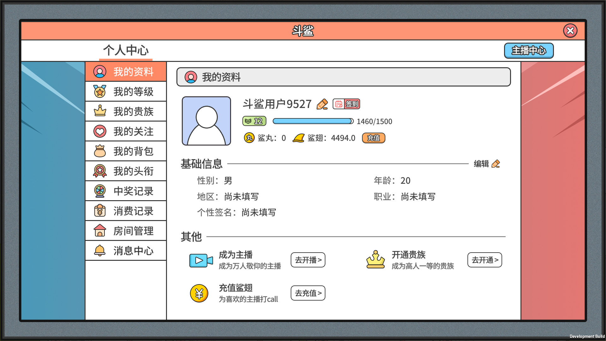Click 去开播 to become a streamer

(308, 260)
